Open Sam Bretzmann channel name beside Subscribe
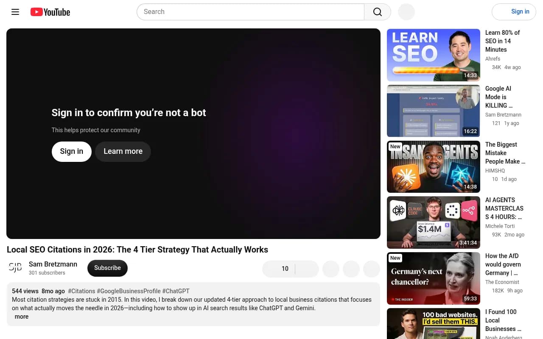The height and width of the screenshot is (339, 543). tap(53, 264)
